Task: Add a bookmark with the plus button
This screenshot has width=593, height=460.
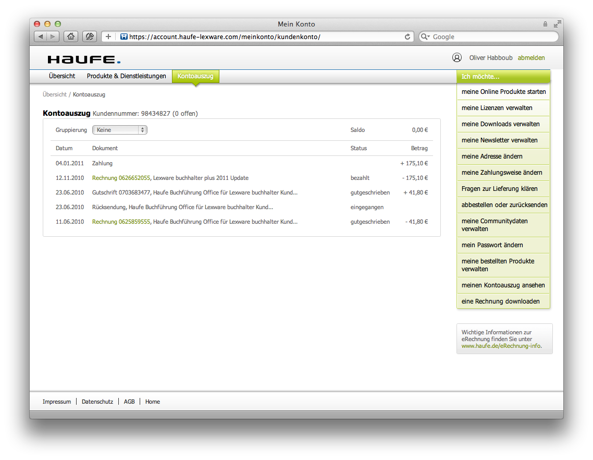Action: pyautogui.click(x=108, y=37)
